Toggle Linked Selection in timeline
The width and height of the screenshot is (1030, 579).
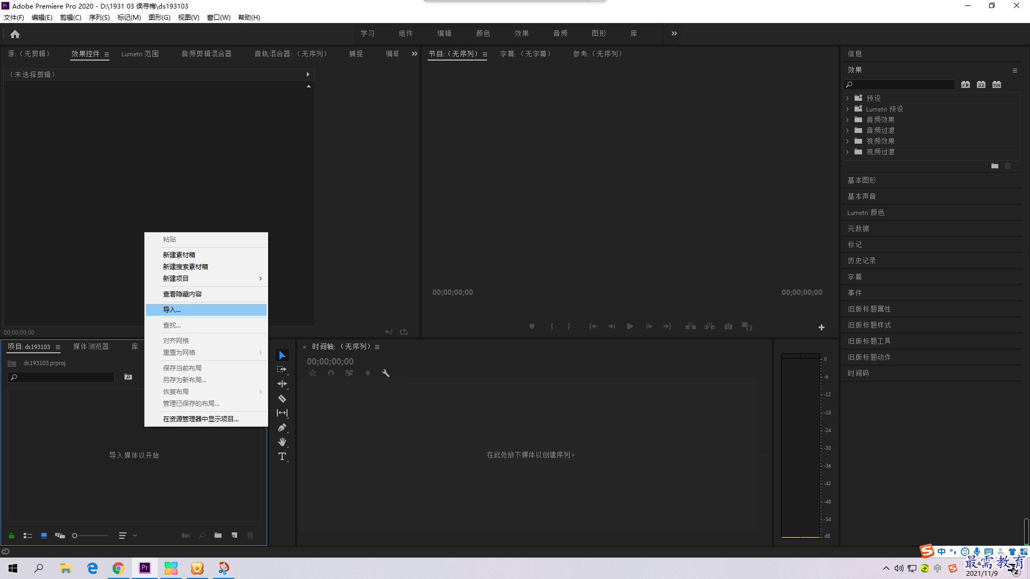pyautogui.click(x=349, y=373)
